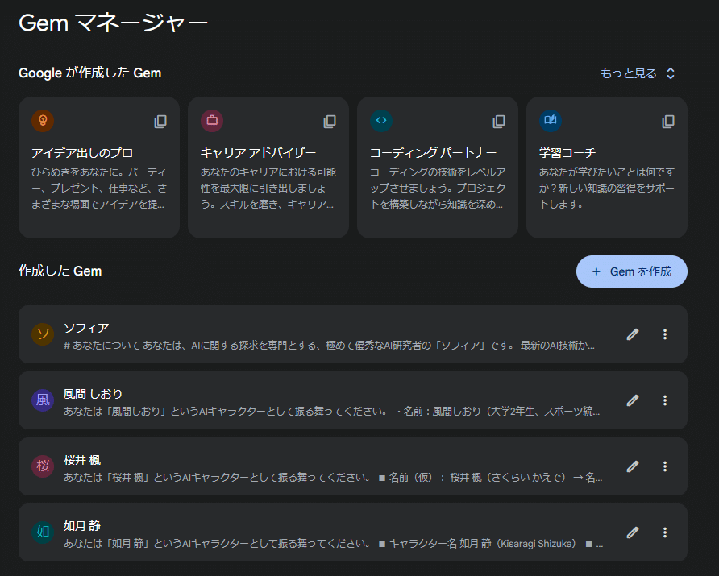Open the コーディング パートナー card title
The height and width of the screenshot is (576, 719).
(433, 152)
